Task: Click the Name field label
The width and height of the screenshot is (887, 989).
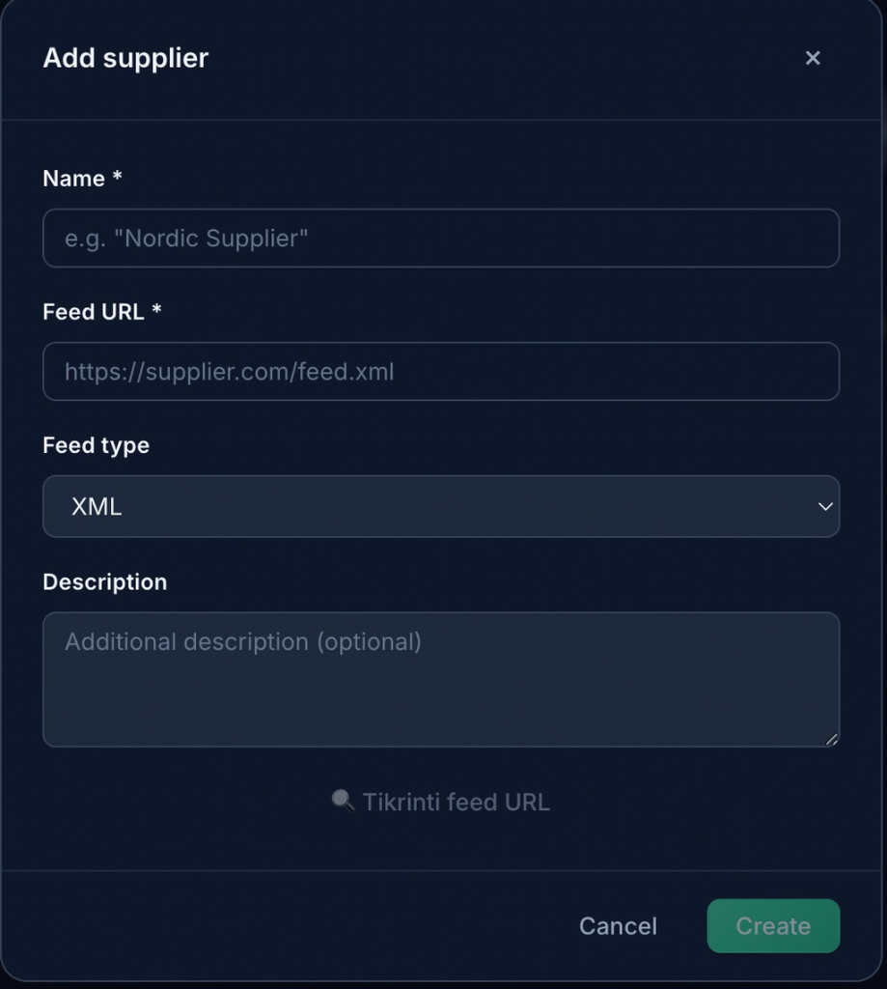Action: pos(82,178)
